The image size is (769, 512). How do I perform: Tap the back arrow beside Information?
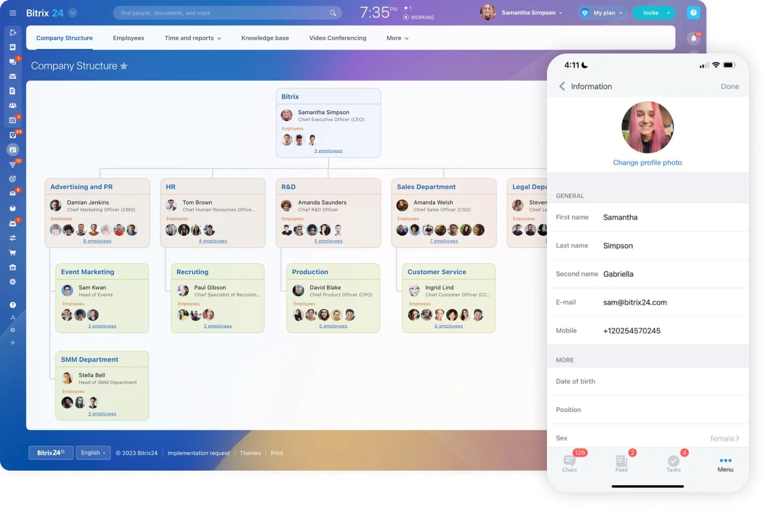tap(562, 86)
